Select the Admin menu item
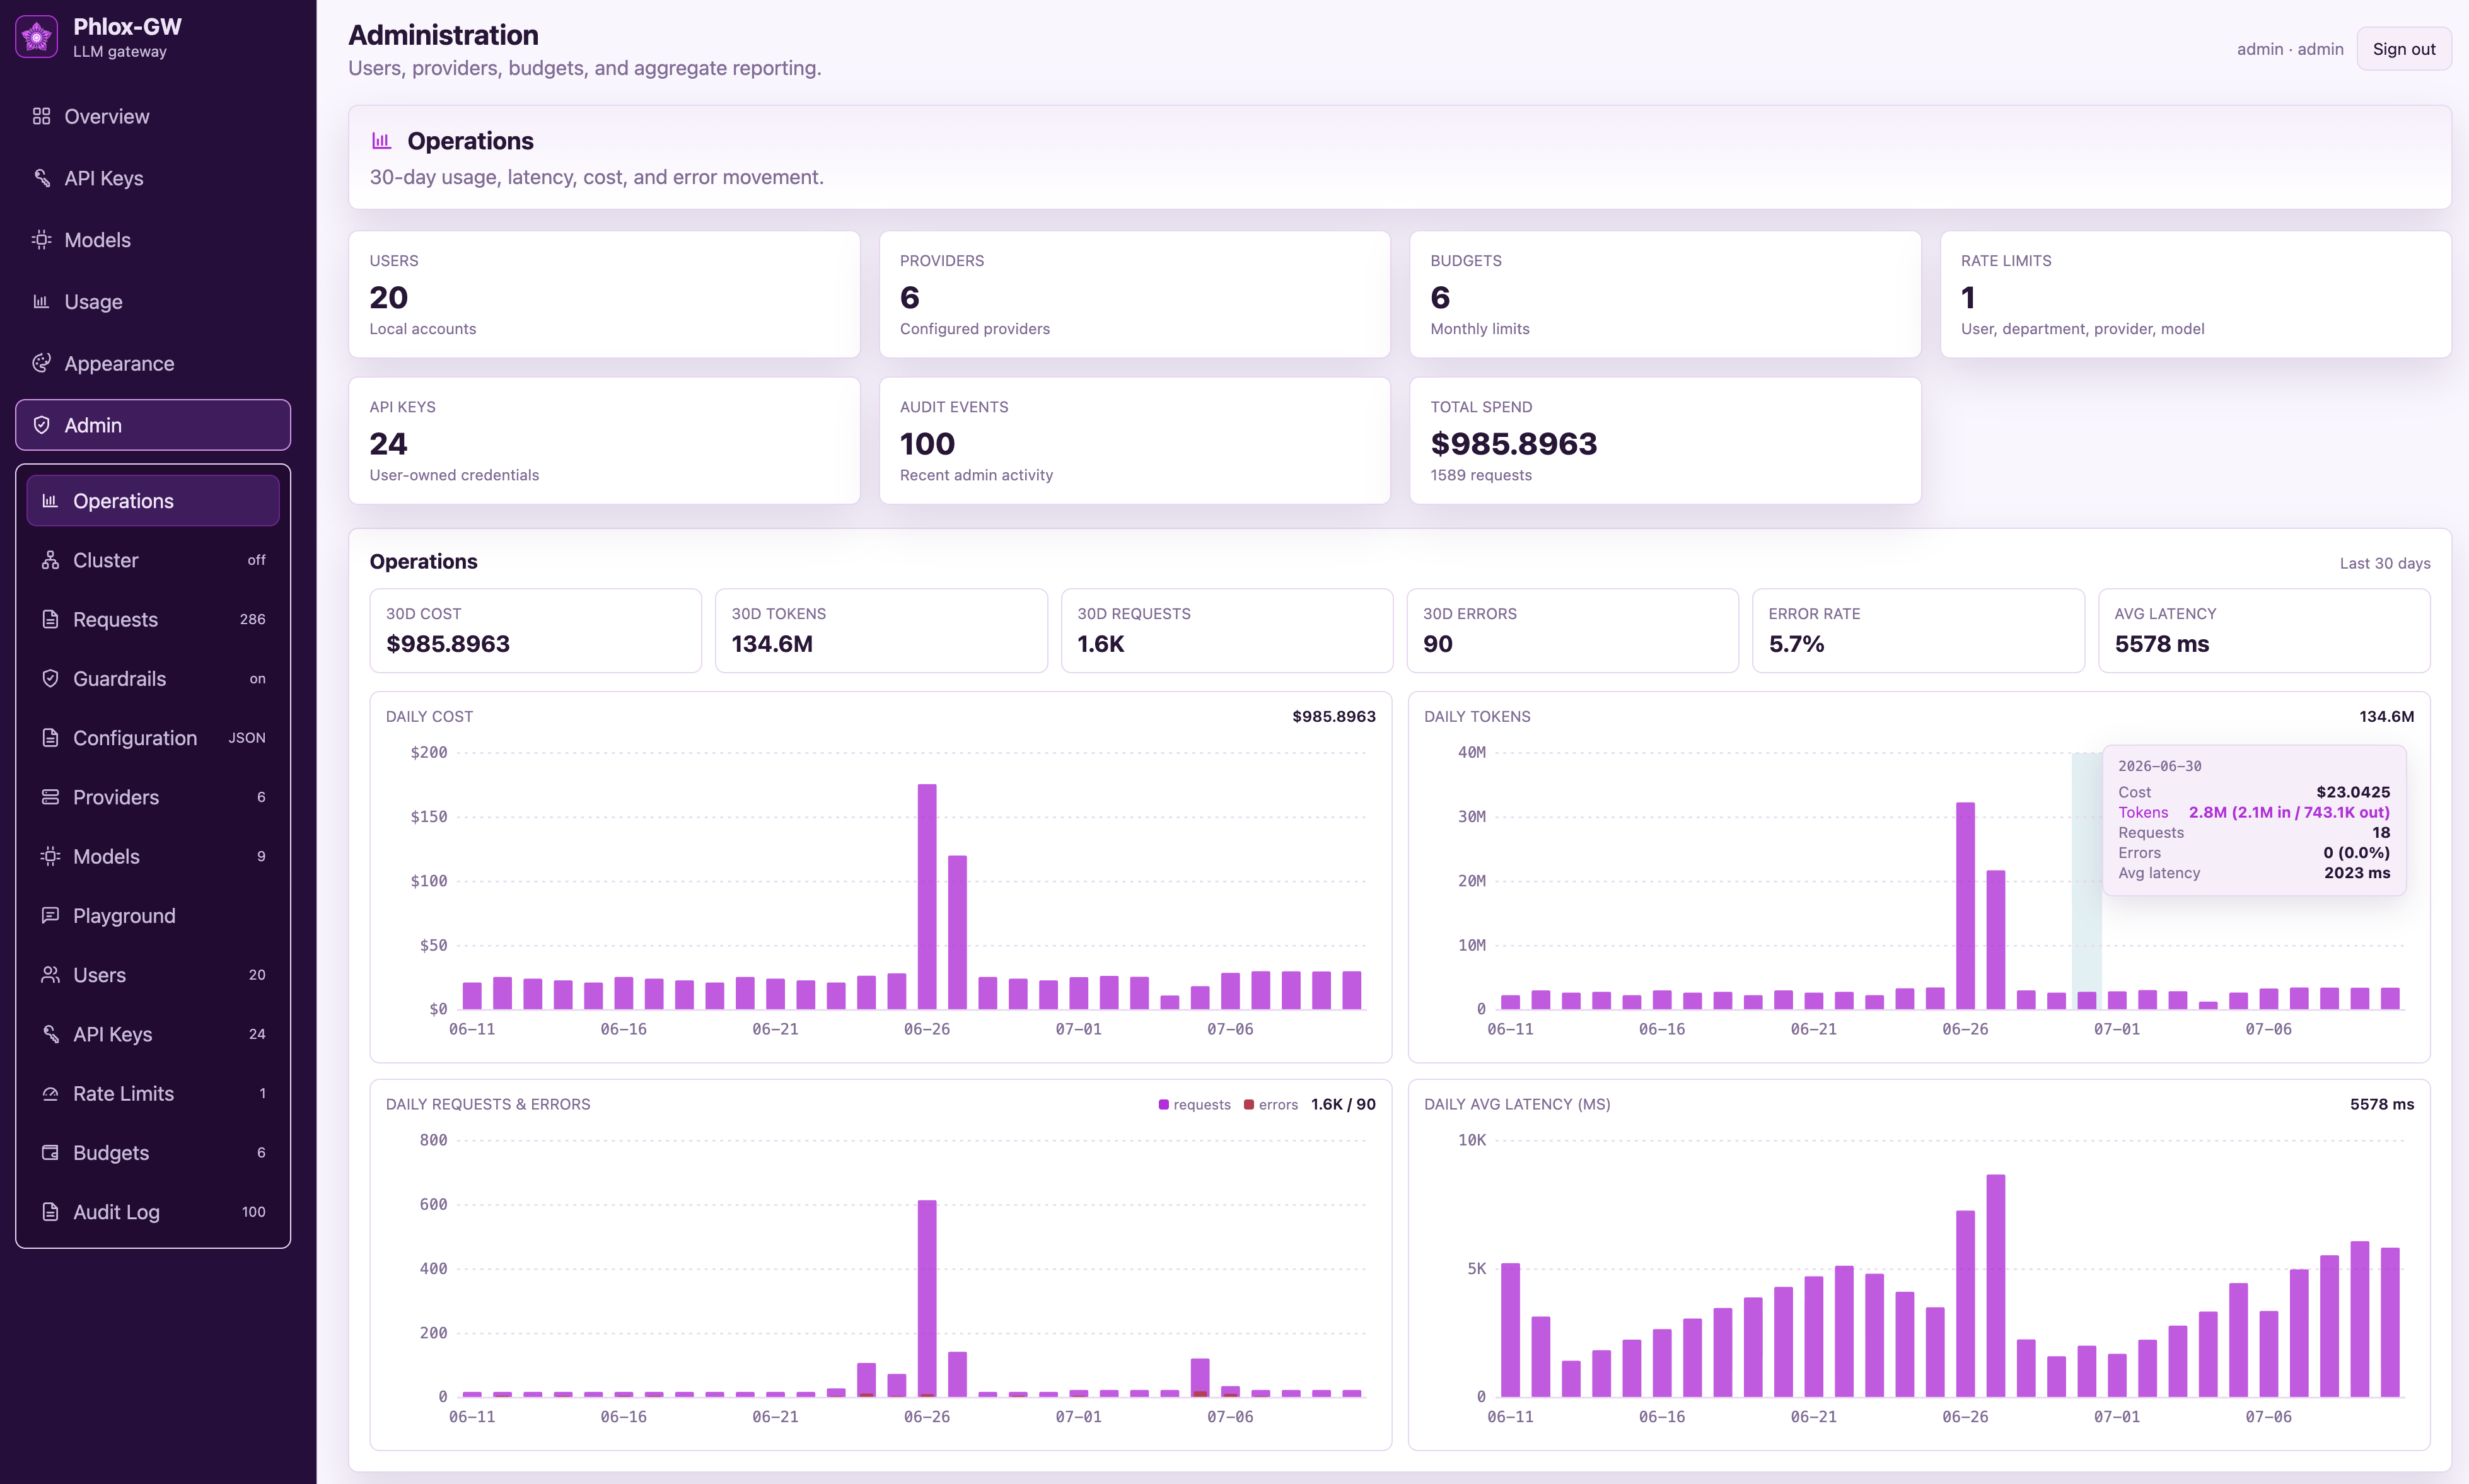2469x1484 pixels. [x=153, y=425]
